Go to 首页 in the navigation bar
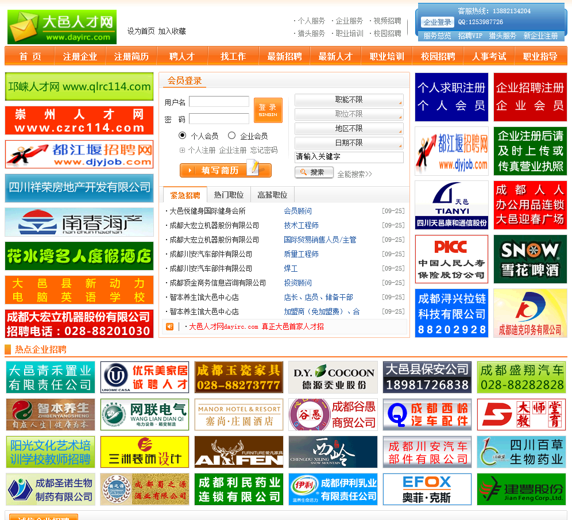572x520 pixels. coord(30,56)
